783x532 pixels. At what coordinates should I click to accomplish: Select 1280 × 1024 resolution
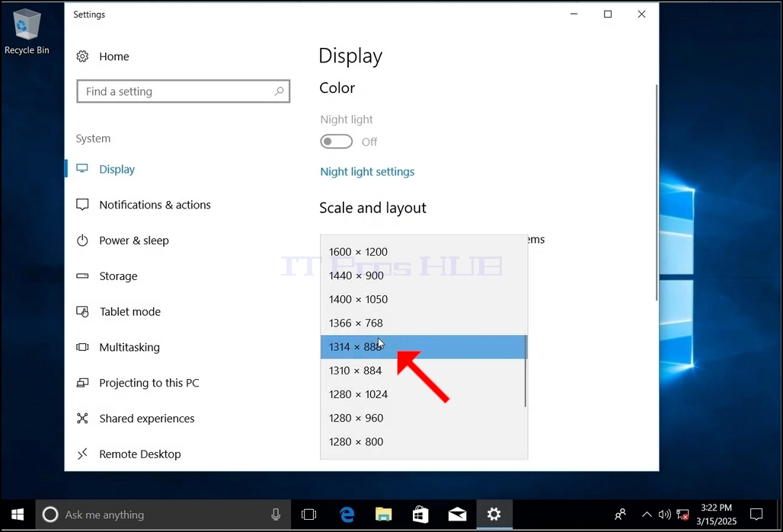(423, 394)
